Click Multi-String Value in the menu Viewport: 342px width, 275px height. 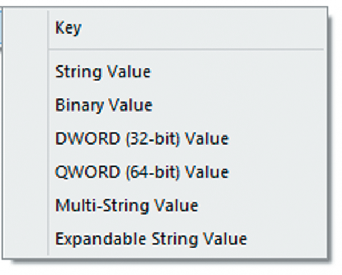126,205
